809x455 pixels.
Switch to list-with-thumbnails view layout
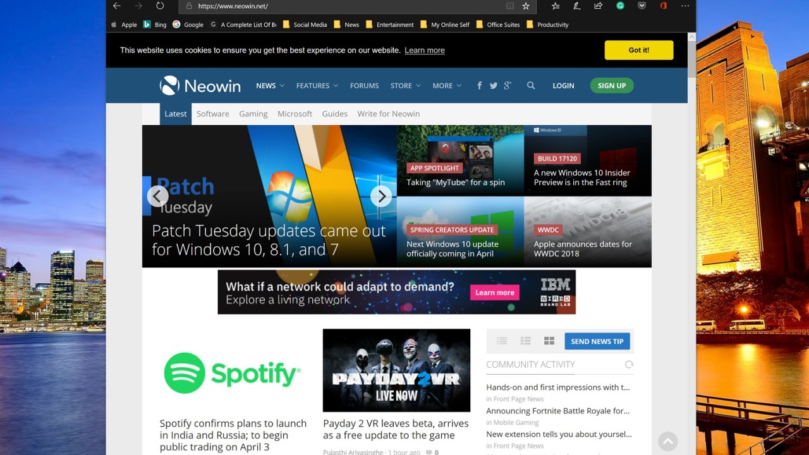pyautogui.click(x=525, y=341)
